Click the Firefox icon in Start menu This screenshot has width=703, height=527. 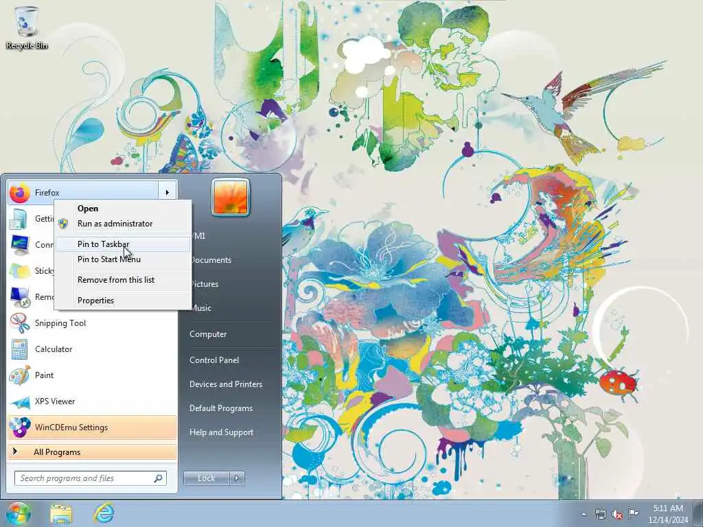(x=20, y=193)
